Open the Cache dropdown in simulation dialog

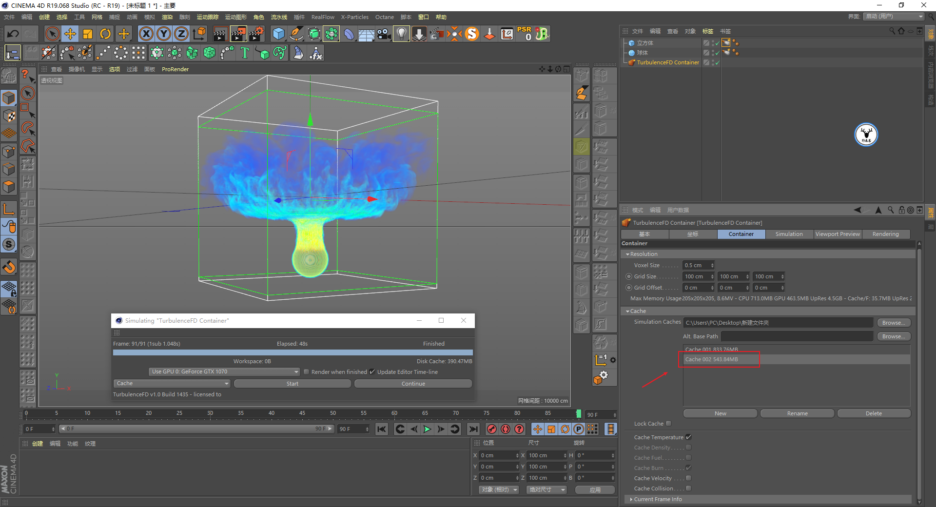coord(172,384)
